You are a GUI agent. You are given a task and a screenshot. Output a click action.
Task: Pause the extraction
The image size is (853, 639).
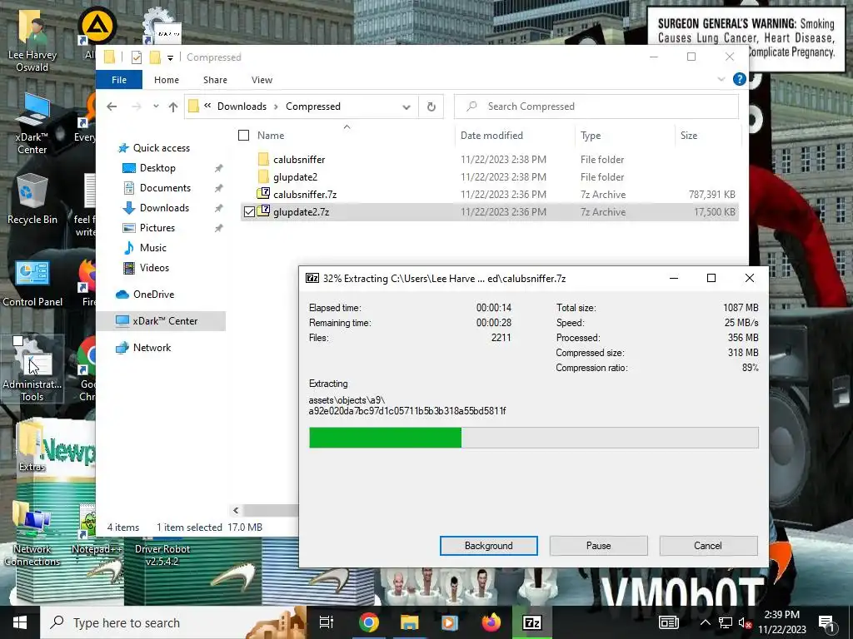point(598,546)
